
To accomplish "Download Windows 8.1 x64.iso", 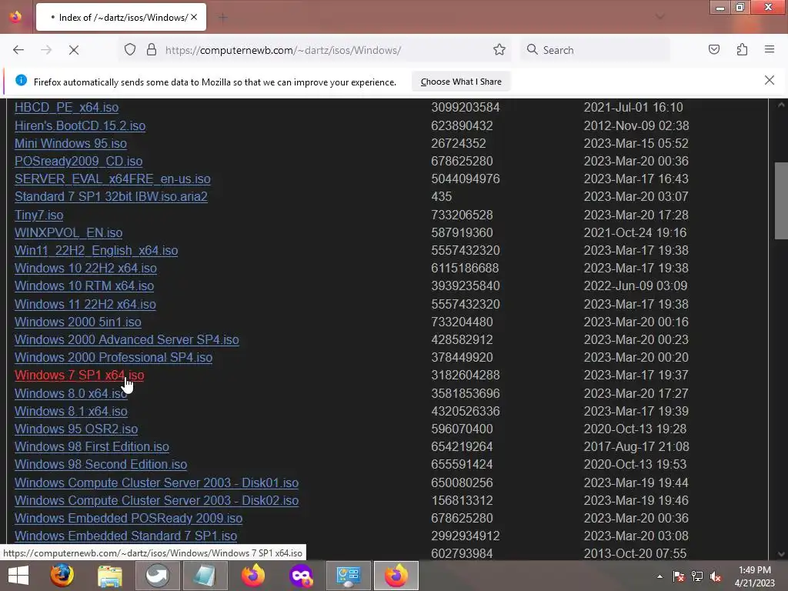I will click(x=71, y=411).
